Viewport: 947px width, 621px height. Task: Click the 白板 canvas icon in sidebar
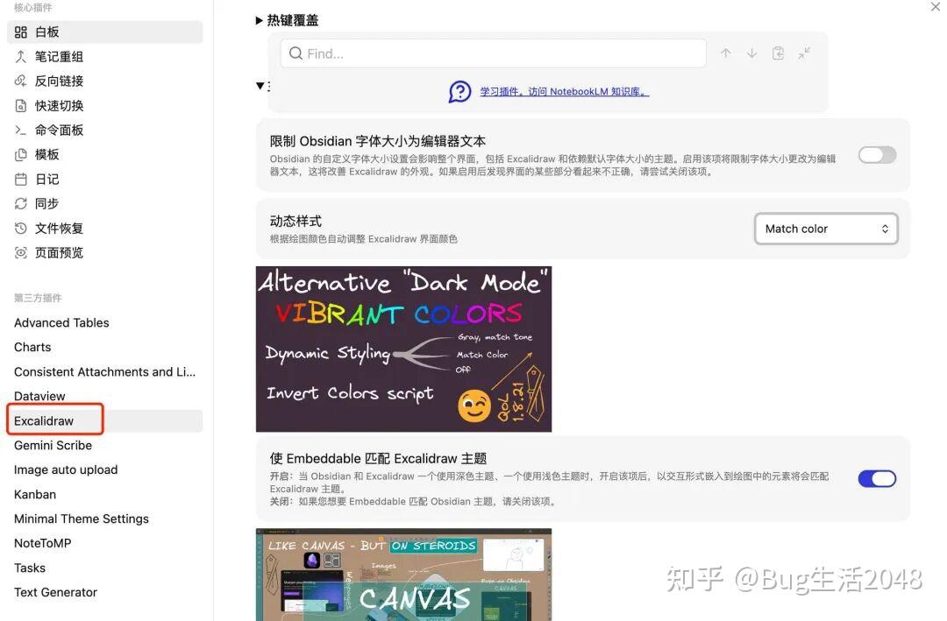click(20, 32)
